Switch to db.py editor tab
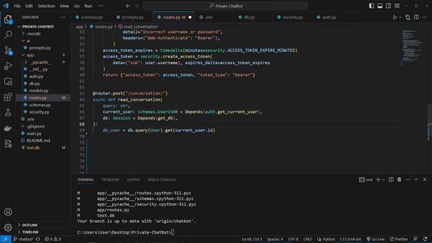432x243 pixels. [x=249, y=18]
